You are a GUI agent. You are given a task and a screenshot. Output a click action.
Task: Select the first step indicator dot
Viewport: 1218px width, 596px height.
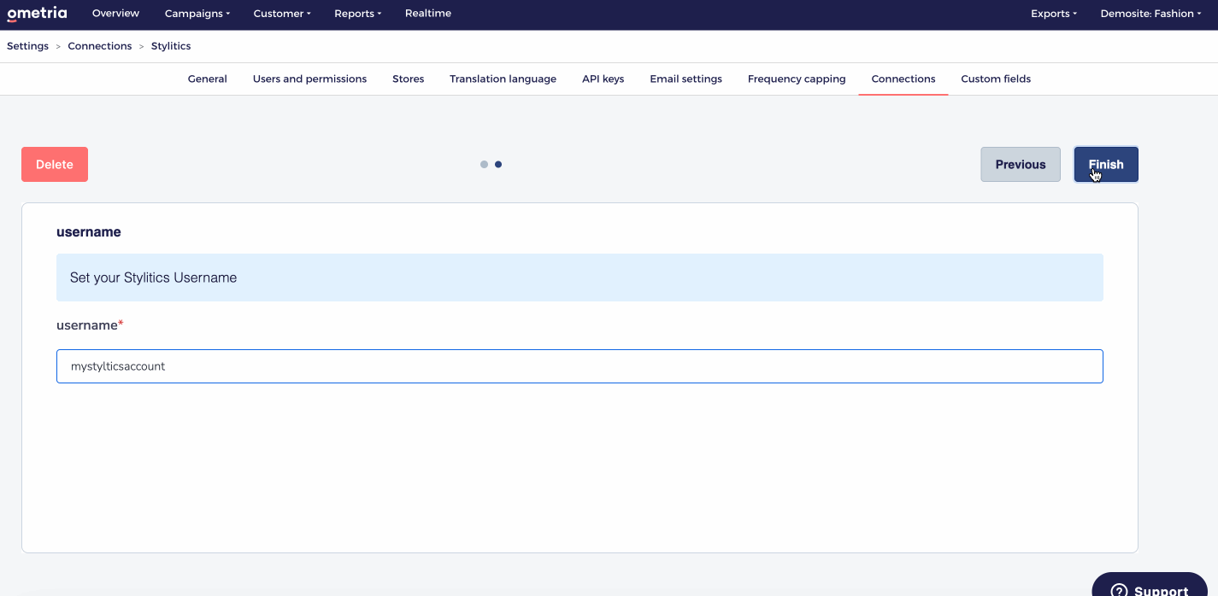click(484, 165)
